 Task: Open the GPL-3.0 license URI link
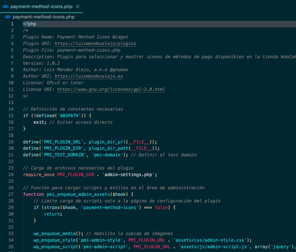pyautogui.click(x=111, y=89)
